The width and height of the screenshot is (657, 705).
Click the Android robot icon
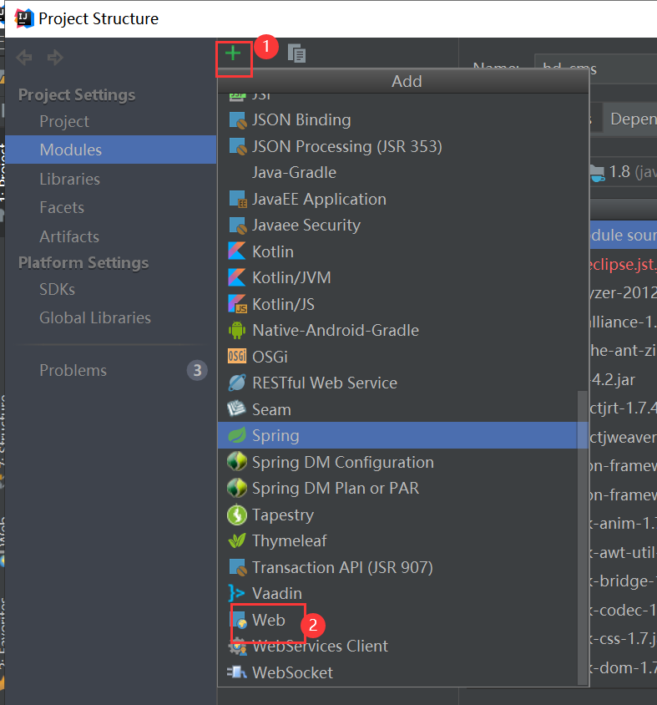pyautogui.click(x=237, y=331)
